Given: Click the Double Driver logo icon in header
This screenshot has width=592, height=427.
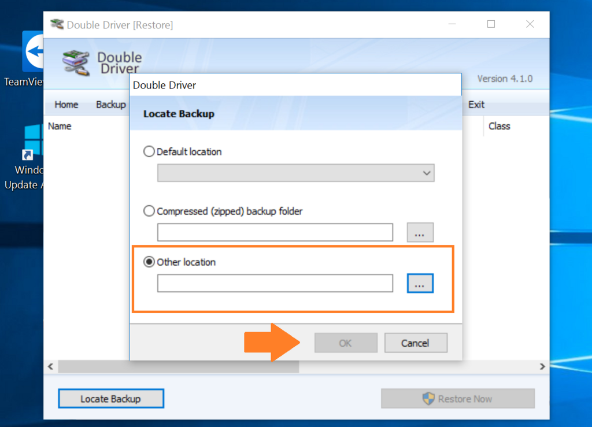Looking at the screenshot, I should point(76,62).
